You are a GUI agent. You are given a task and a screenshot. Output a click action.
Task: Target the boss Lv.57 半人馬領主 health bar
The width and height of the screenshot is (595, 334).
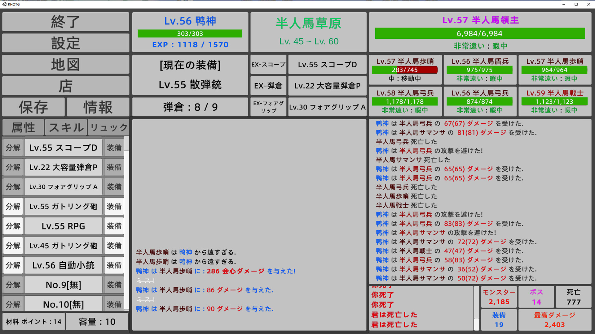coord(480,33)
